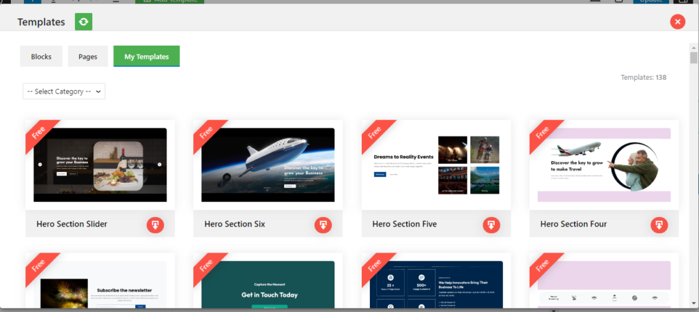This screenshot has width=699, height=312.
Task: Open the Select Category dropdown
Action: click(x=64, y=91)
